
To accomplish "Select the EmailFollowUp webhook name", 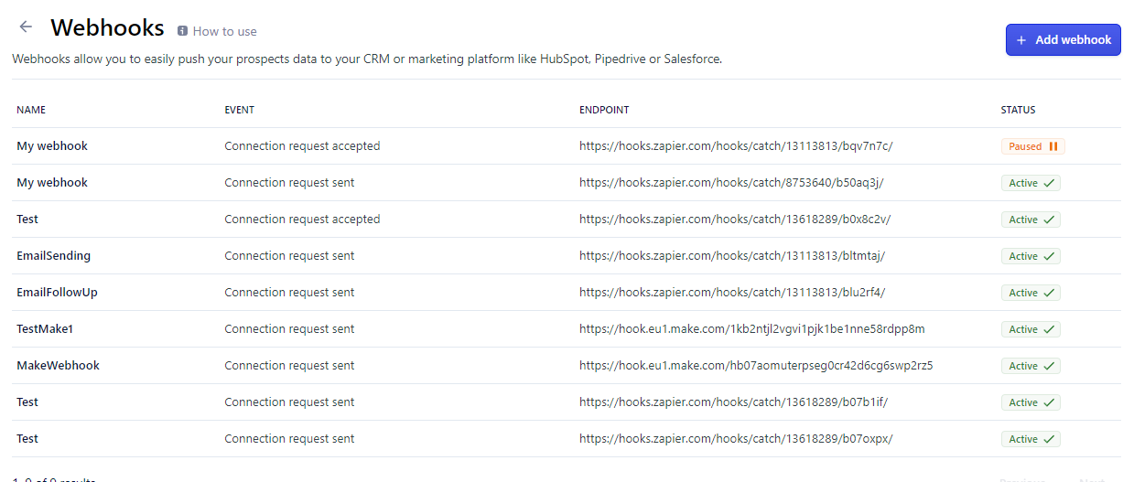I will click(57, 293).
